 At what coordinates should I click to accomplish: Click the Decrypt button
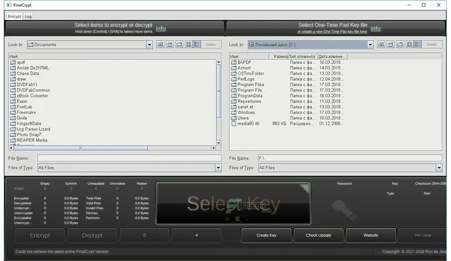point(92,235)
